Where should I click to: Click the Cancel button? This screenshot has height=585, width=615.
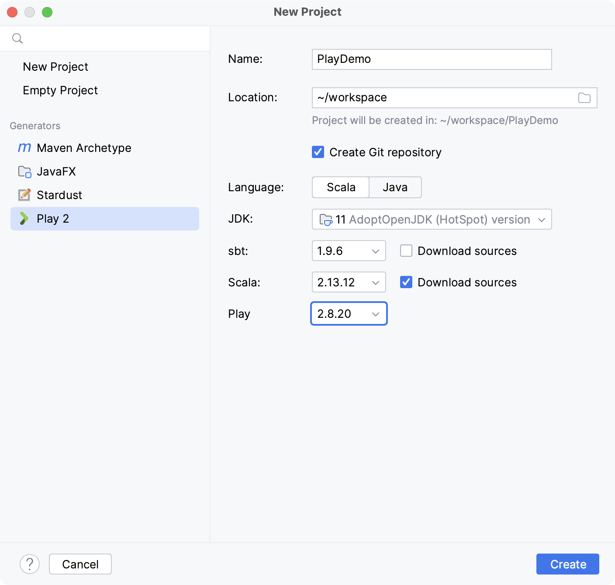[80, 564]
